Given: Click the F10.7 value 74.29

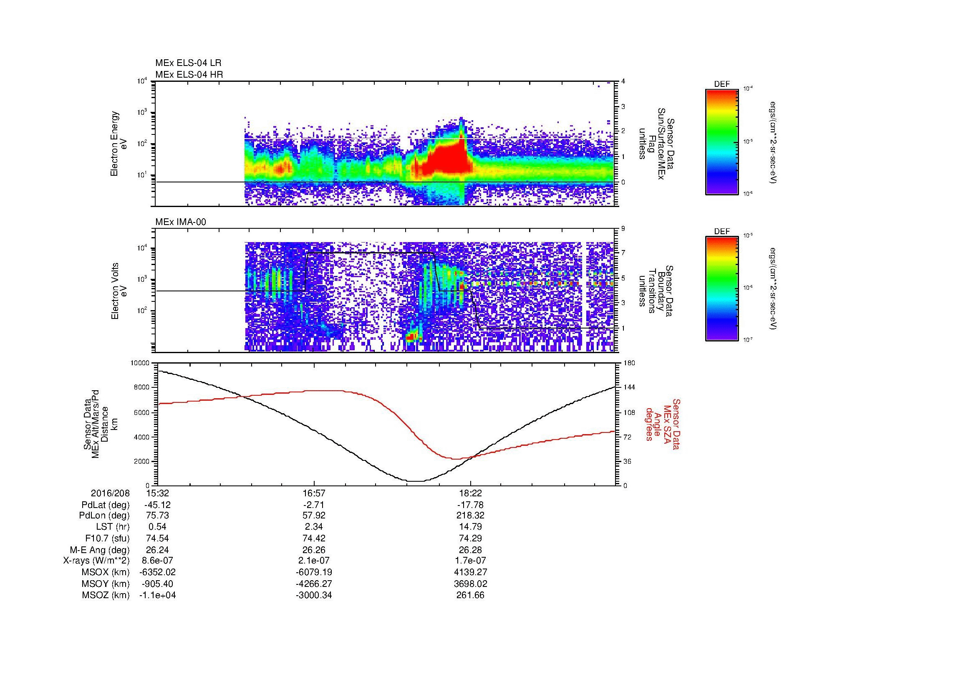Looking at the screenshot, I should point(470,538).
